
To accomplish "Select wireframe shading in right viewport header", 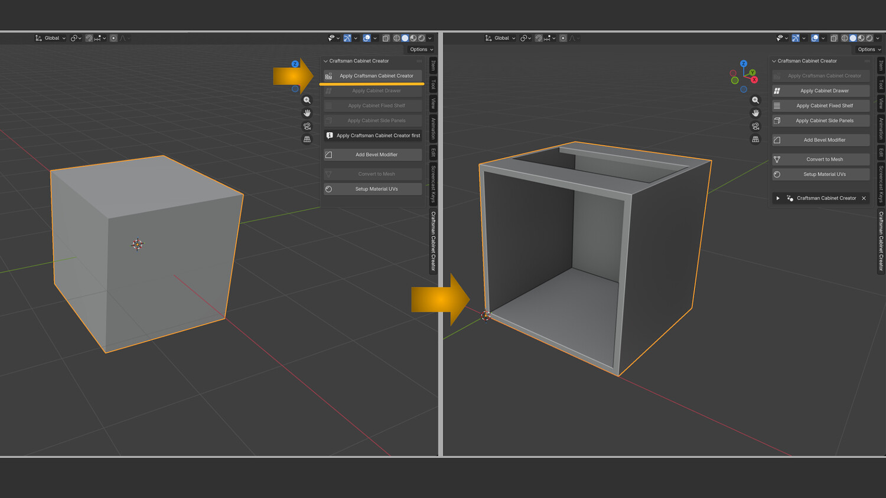I will [x=845, y=38].
